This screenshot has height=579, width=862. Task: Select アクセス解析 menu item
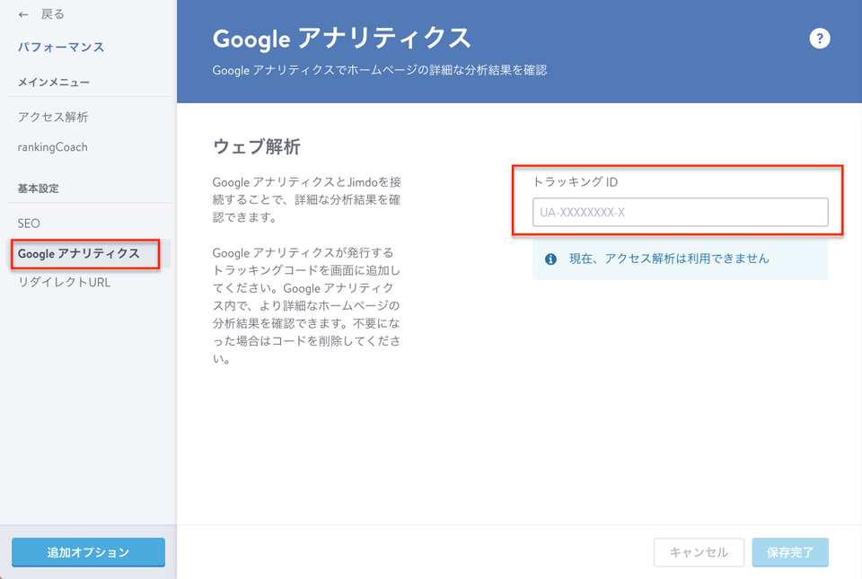tap(53, 117)
